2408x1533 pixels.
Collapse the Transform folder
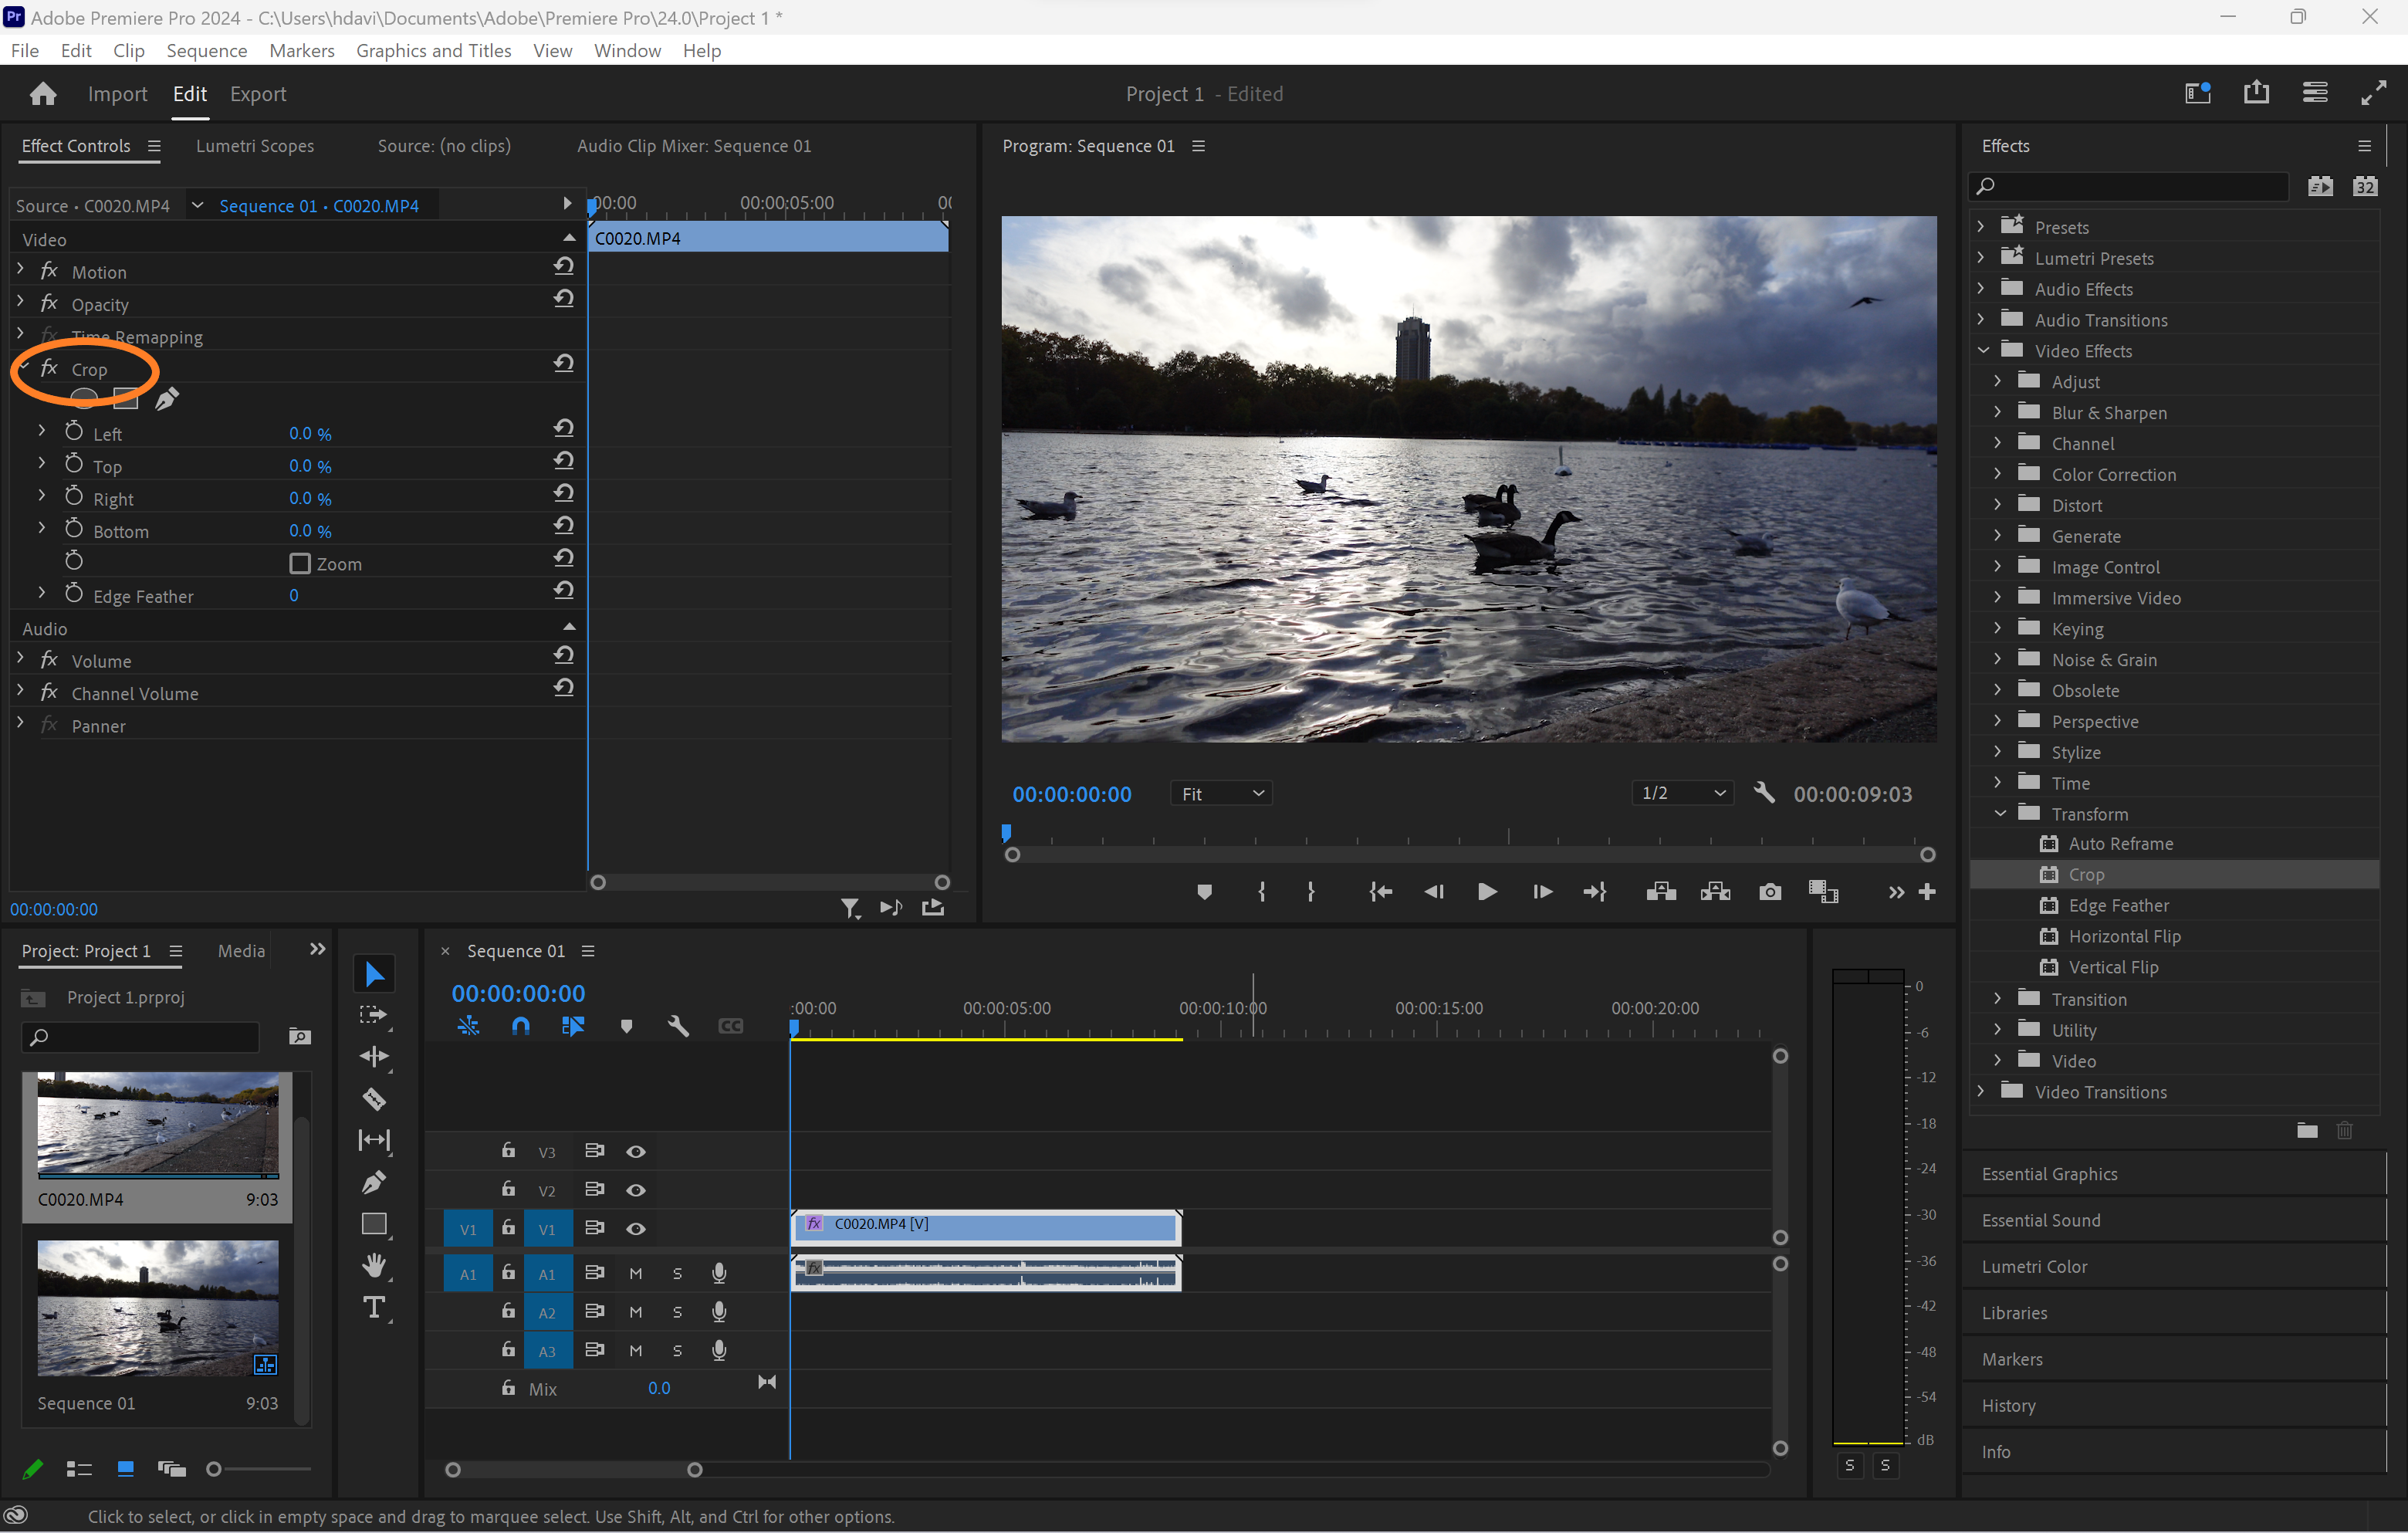[x=1999, y=813]
